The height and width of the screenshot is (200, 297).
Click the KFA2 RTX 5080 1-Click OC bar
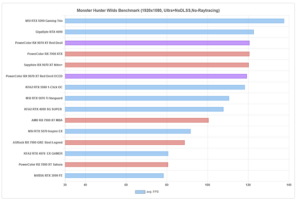pos(155,87)
